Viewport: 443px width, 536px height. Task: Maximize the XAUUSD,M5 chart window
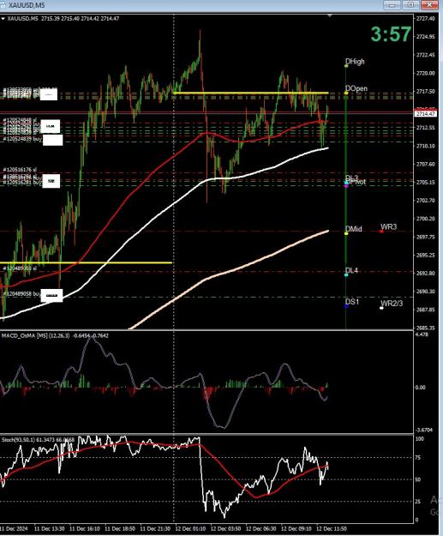[411, 5]
